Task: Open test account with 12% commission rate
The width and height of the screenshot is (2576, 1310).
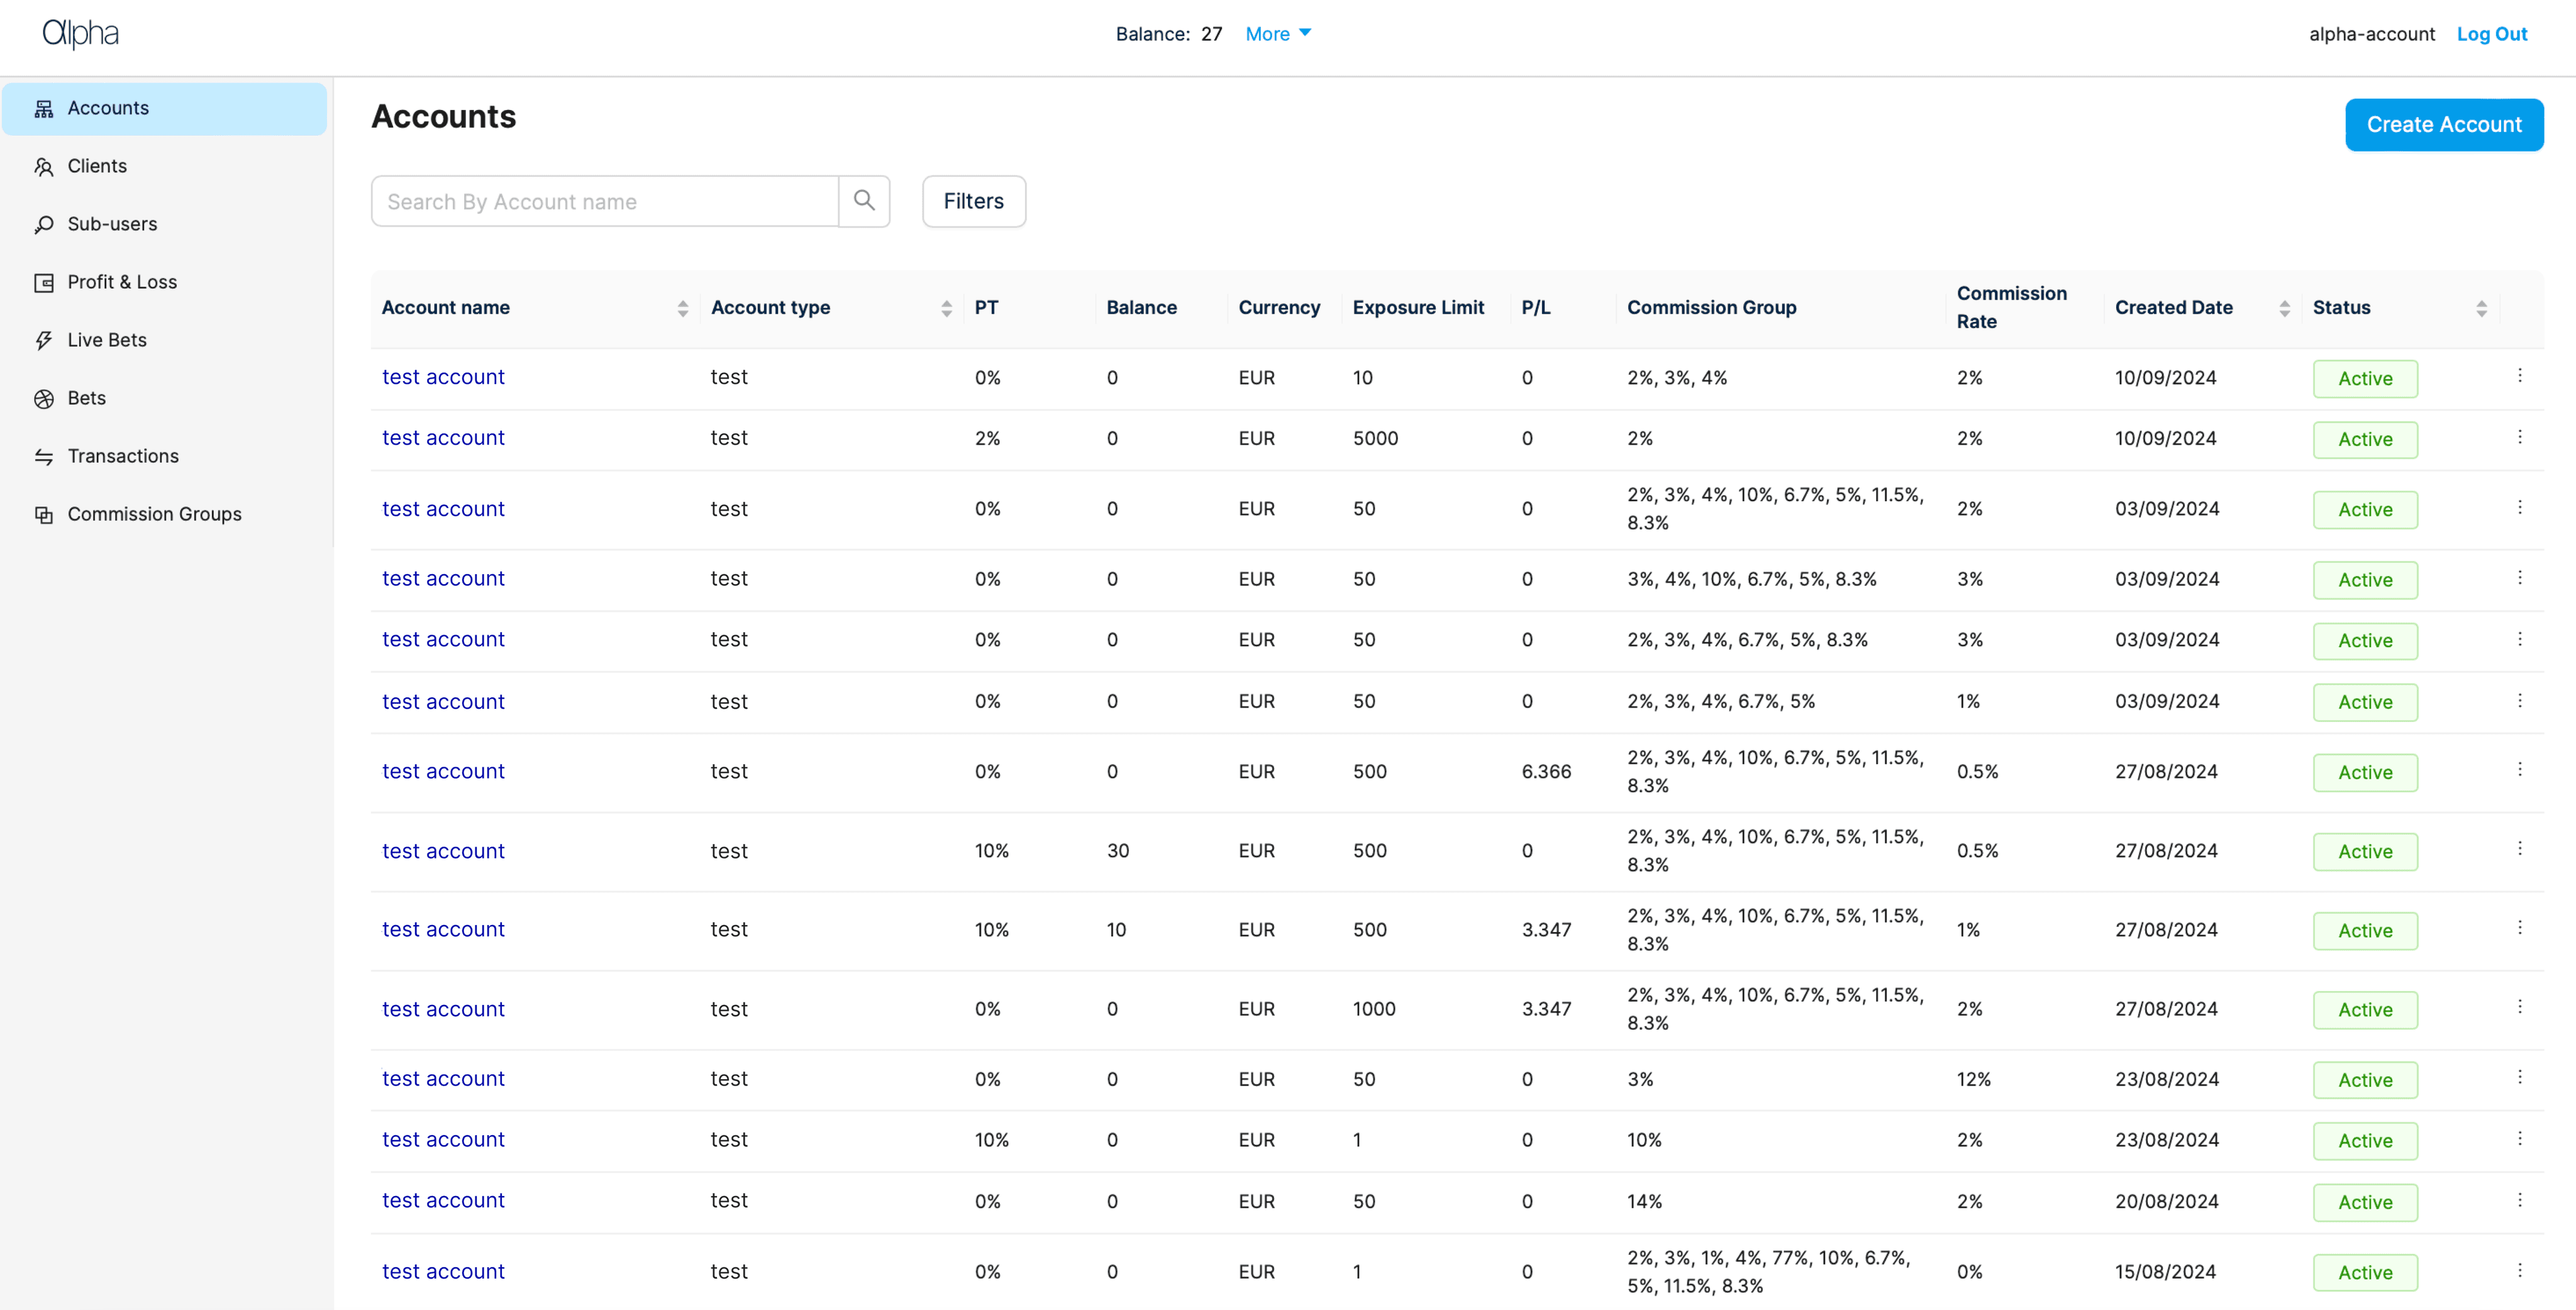Action: tap(443, 1079)
